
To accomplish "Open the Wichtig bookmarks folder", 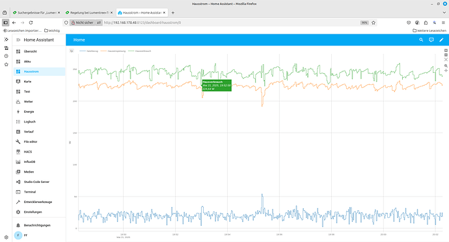I will tap(52, 30).
